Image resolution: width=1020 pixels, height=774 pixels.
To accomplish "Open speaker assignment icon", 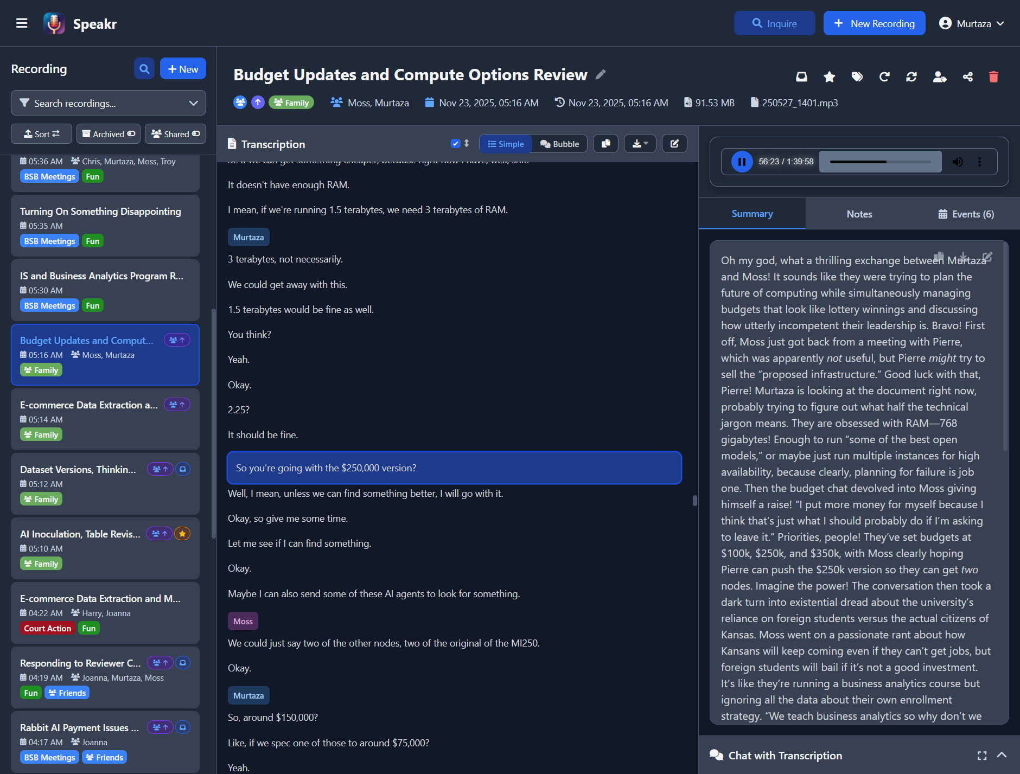I will (x=940, y=76).
